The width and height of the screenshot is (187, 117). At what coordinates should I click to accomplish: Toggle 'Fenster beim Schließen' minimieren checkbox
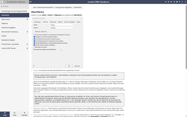(34, 35)
